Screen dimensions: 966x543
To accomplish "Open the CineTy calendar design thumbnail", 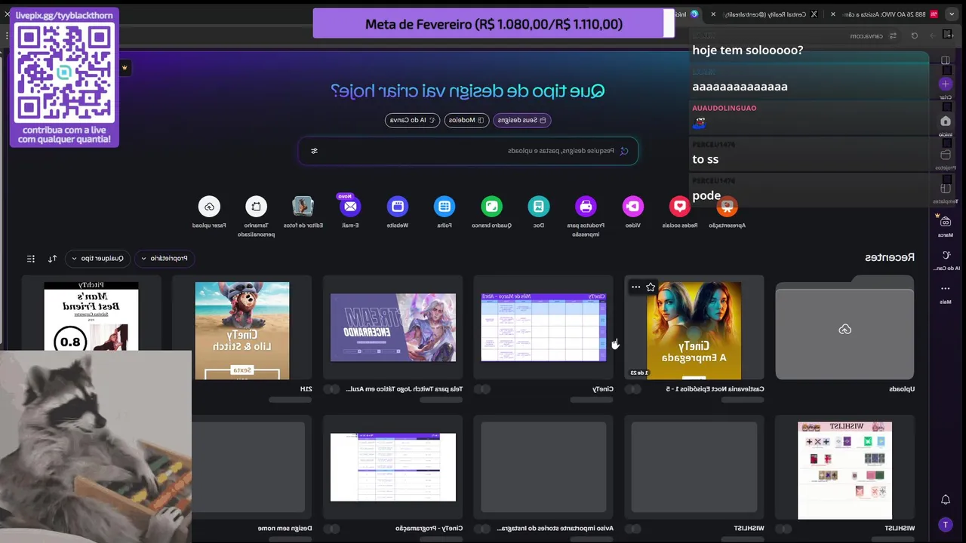I will [x=543, y=327].
